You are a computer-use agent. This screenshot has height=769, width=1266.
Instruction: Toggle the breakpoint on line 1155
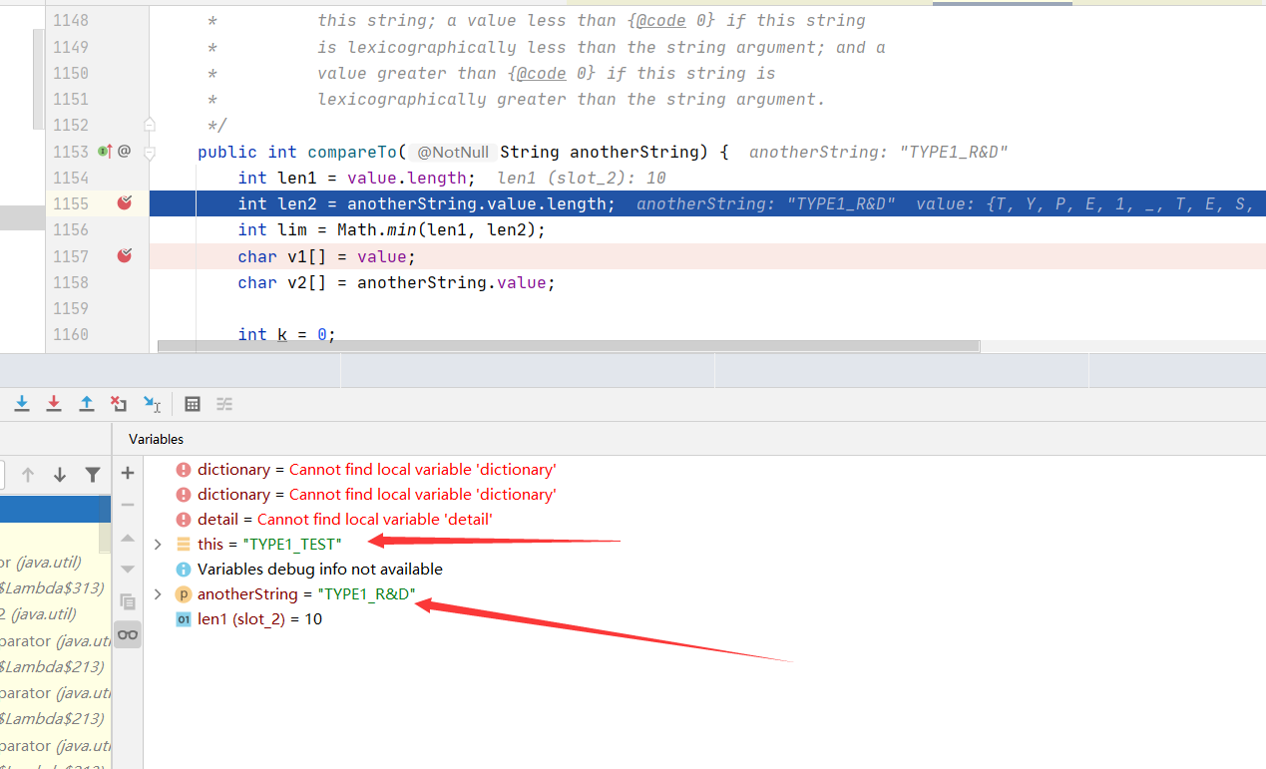125,203
